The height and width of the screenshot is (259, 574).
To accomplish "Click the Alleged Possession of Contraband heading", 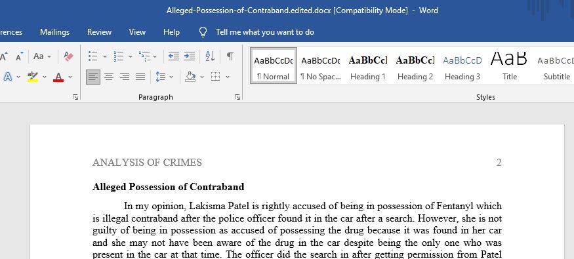I will coord(169,187).
